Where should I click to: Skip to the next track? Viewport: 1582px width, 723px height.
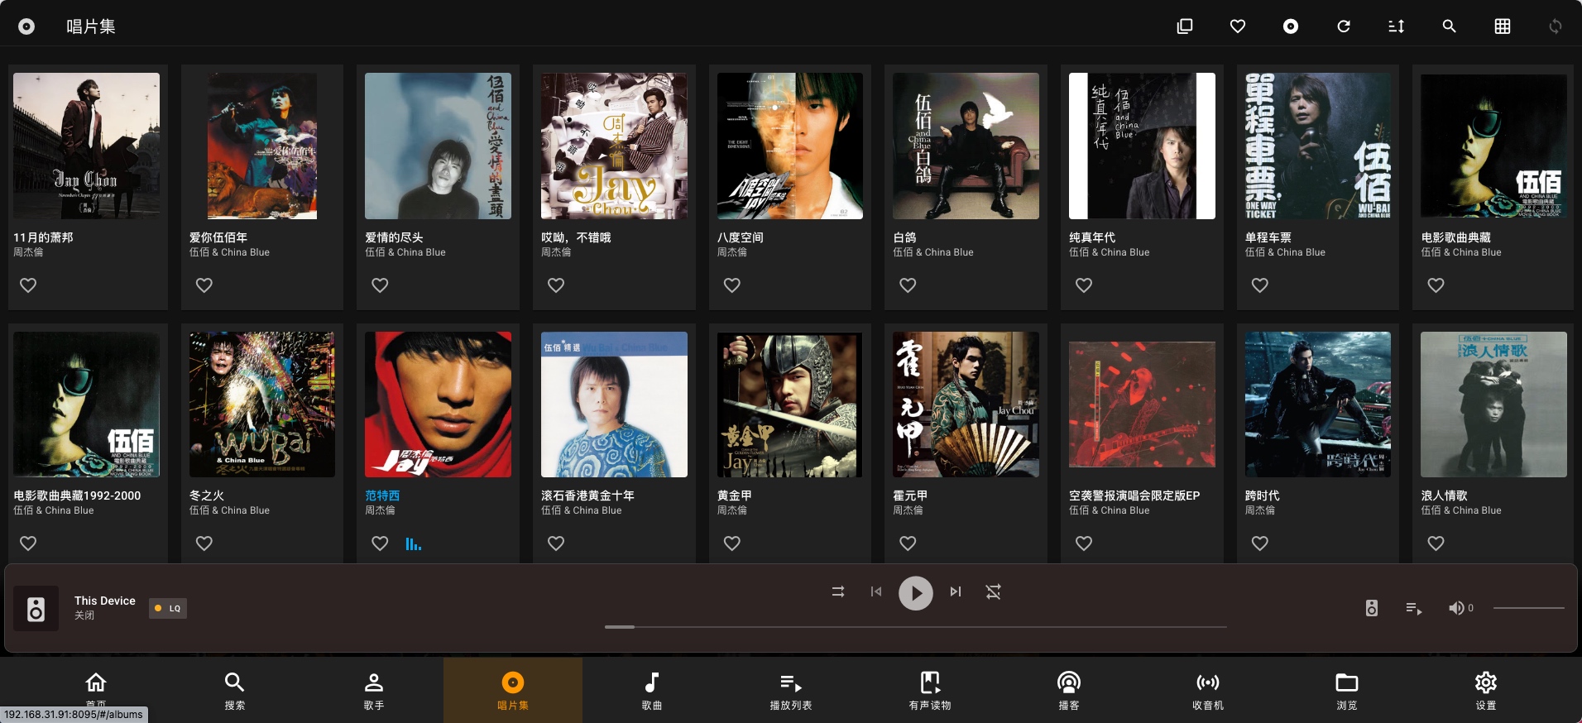tap(956, 591)
